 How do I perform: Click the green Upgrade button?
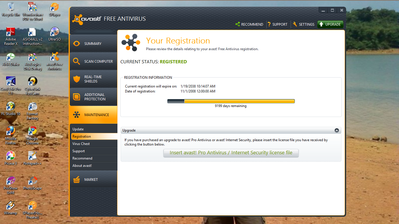click(330, 24)
